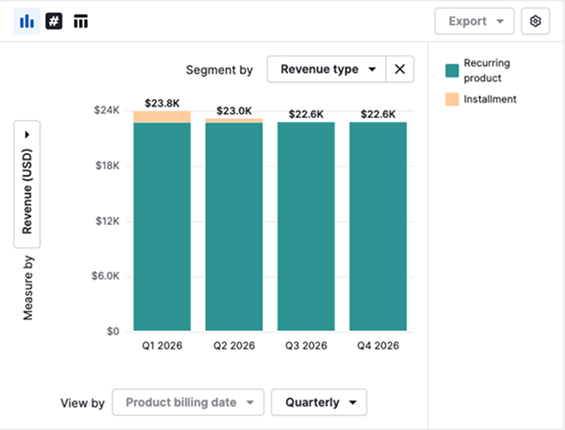Open the Quarterly interval dropdown
This screenshot has width=565, height=430.
point(319,402)
